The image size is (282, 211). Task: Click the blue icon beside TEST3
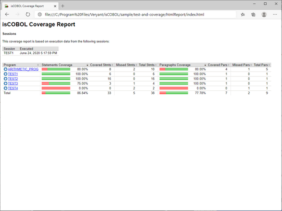[x=6, y=83]
